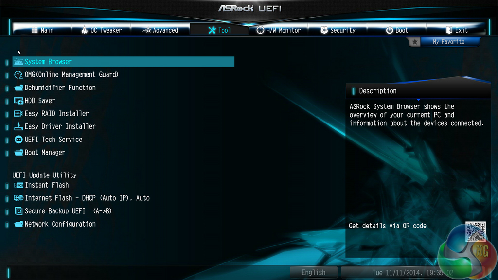
Task: Select the Tool tab
Action: tap(219, 30)
